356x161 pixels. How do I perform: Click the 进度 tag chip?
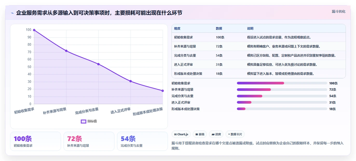pyautogui.click(x=216, y=134)
